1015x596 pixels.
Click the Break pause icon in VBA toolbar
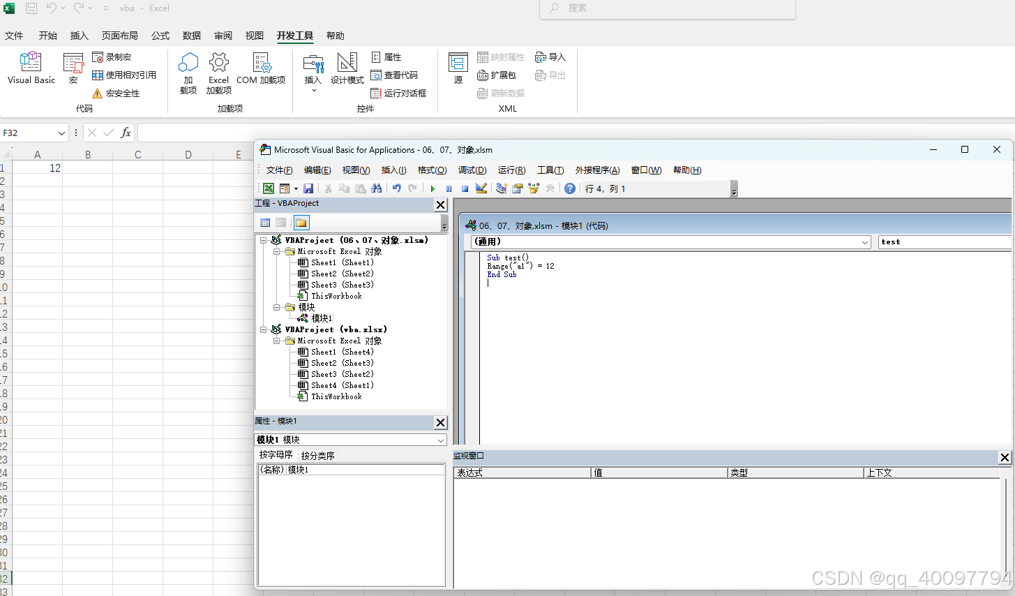pyautogui.click(x=449, y=188)
